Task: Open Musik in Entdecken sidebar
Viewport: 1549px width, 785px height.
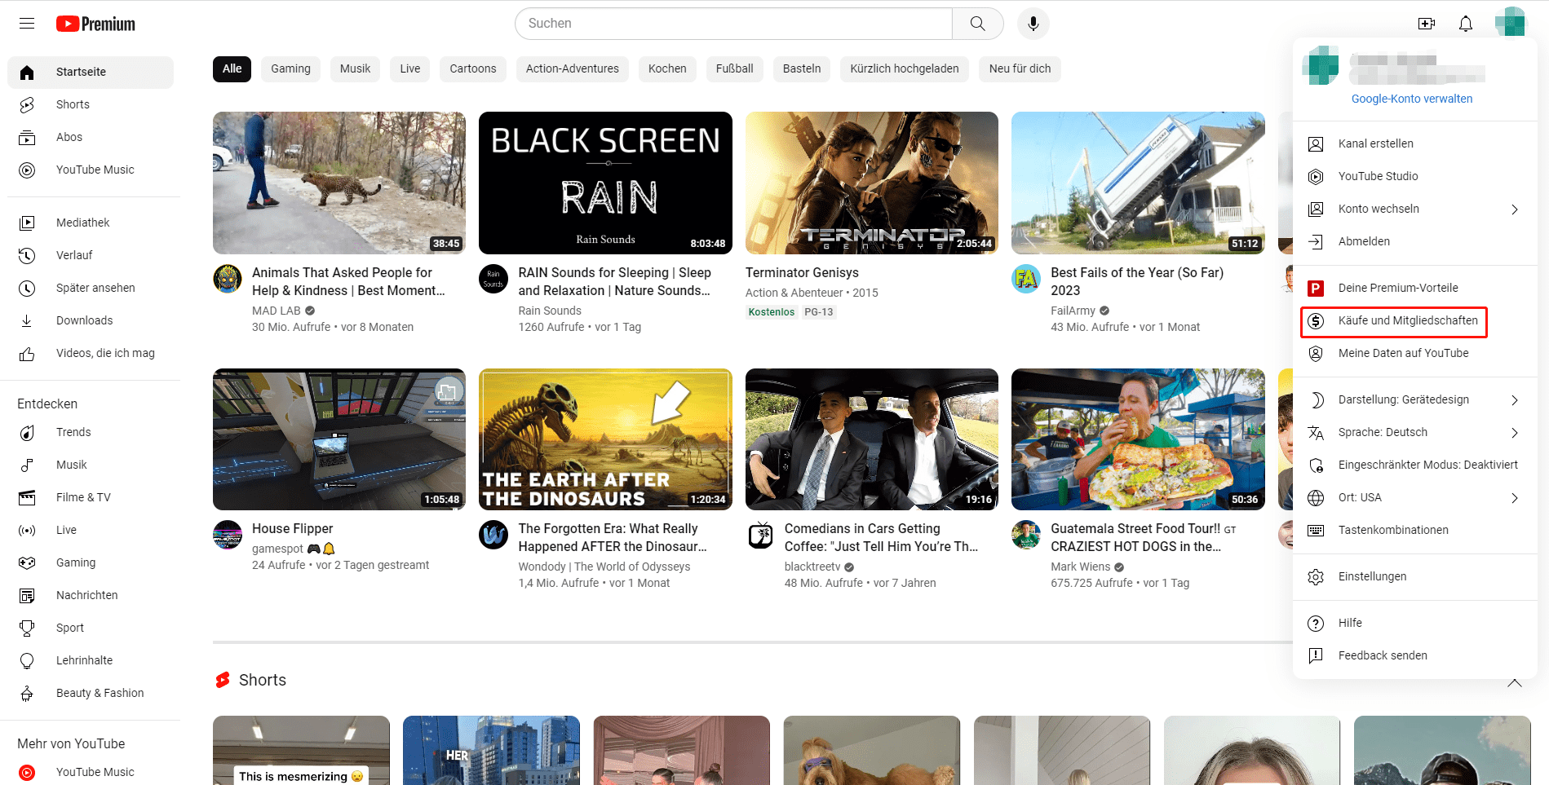Action: click(91, 465)
